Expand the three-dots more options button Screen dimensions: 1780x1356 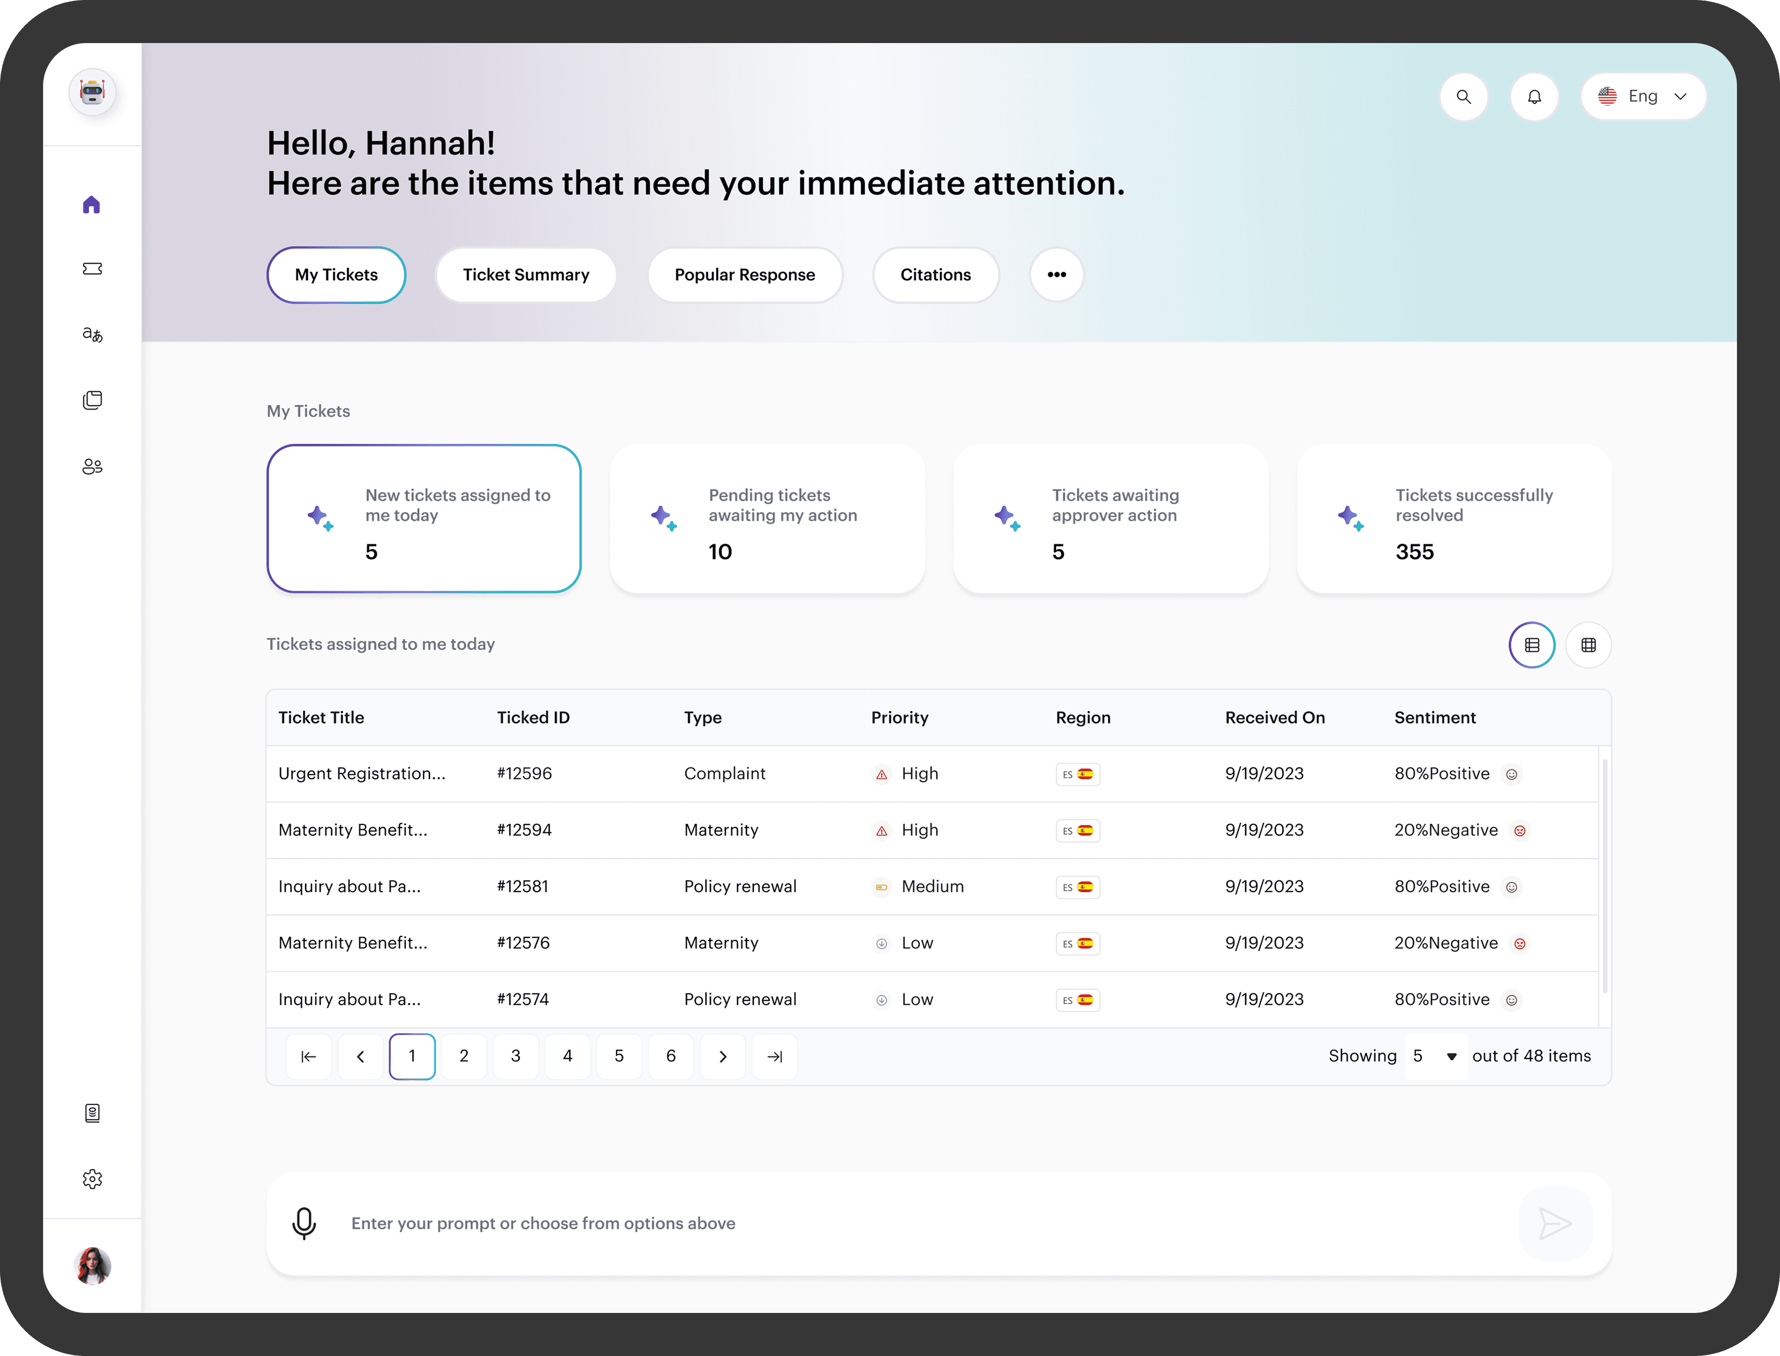tap(1056, 276)
